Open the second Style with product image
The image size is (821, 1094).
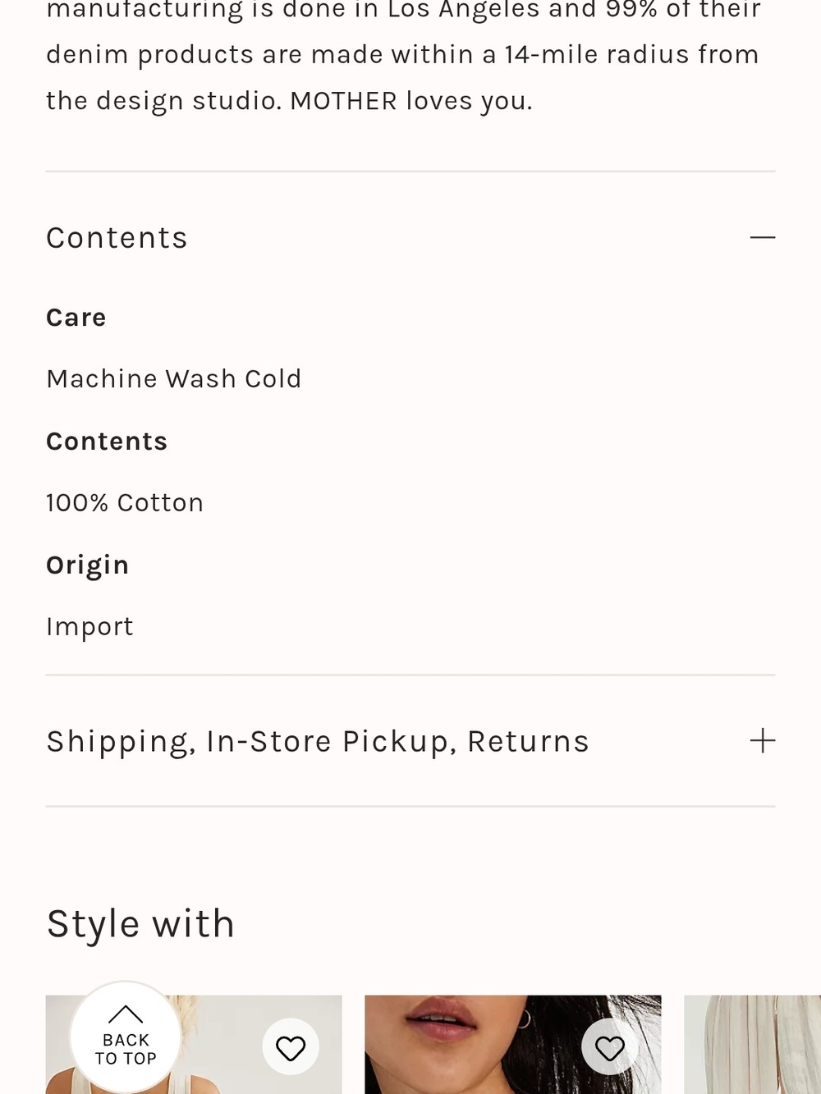pos(513,1045)
